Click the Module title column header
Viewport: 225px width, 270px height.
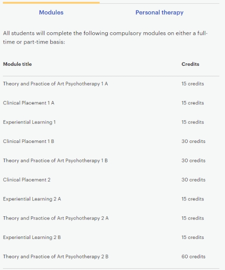click(x=17, y=64)
